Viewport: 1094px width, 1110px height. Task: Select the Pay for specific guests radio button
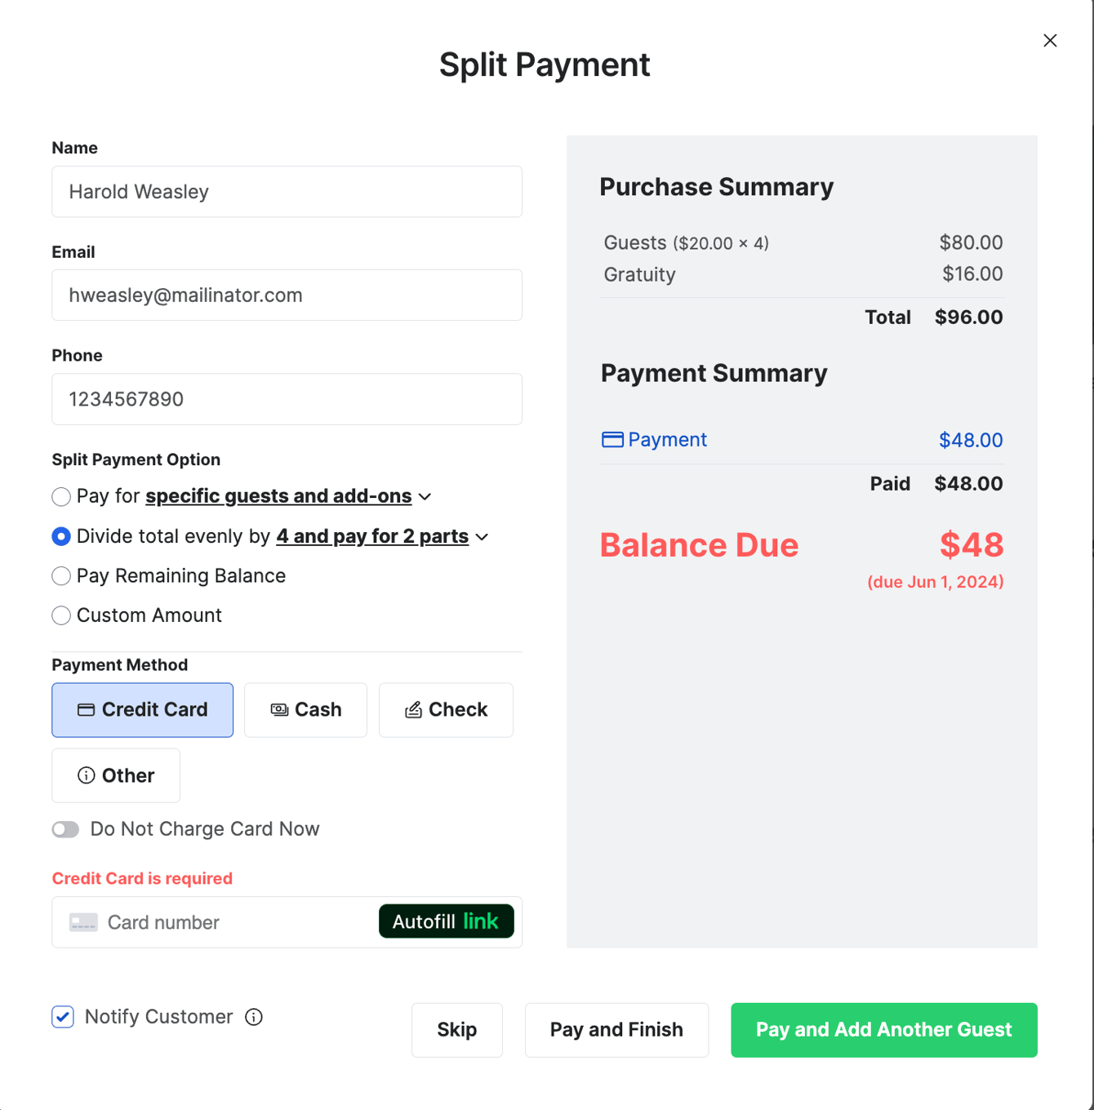[x=61, y=496]
